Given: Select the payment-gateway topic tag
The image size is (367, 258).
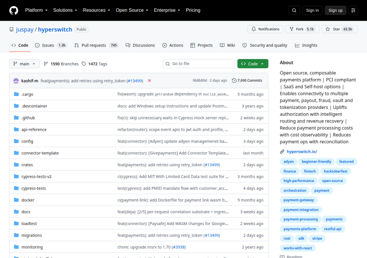Looking at the screenshot, I should 299,200.
